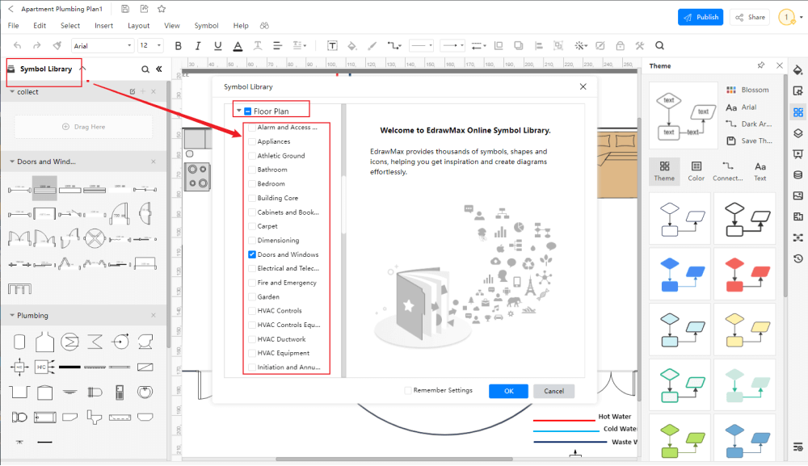
Task: Select the Text tool in the toolbar
Action: (333, 45)
